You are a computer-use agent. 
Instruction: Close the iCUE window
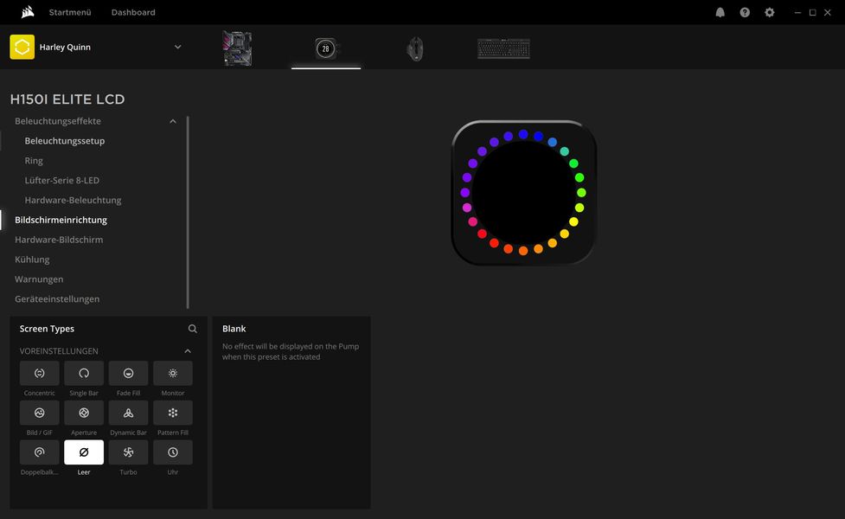[x=828, y=12]
